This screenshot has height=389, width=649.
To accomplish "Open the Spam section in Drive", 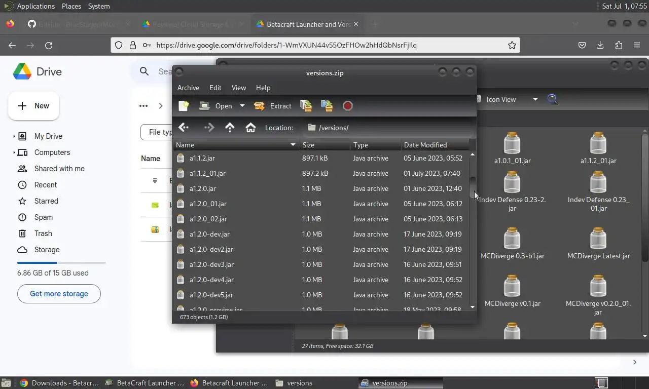I will (44, 217).
